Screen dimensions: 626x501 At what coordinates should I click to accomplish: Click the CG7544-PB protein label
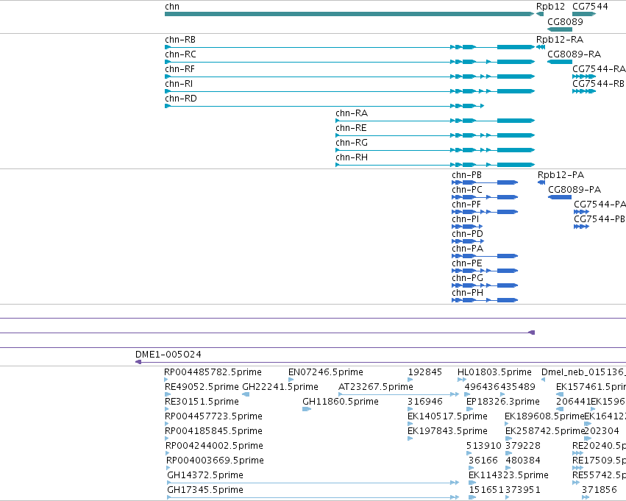(600, 219)
